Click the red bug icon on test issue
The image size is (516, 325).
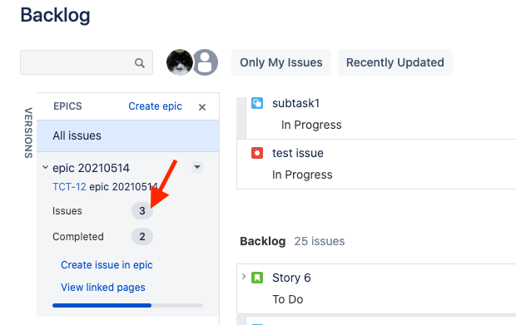[257, 153]
